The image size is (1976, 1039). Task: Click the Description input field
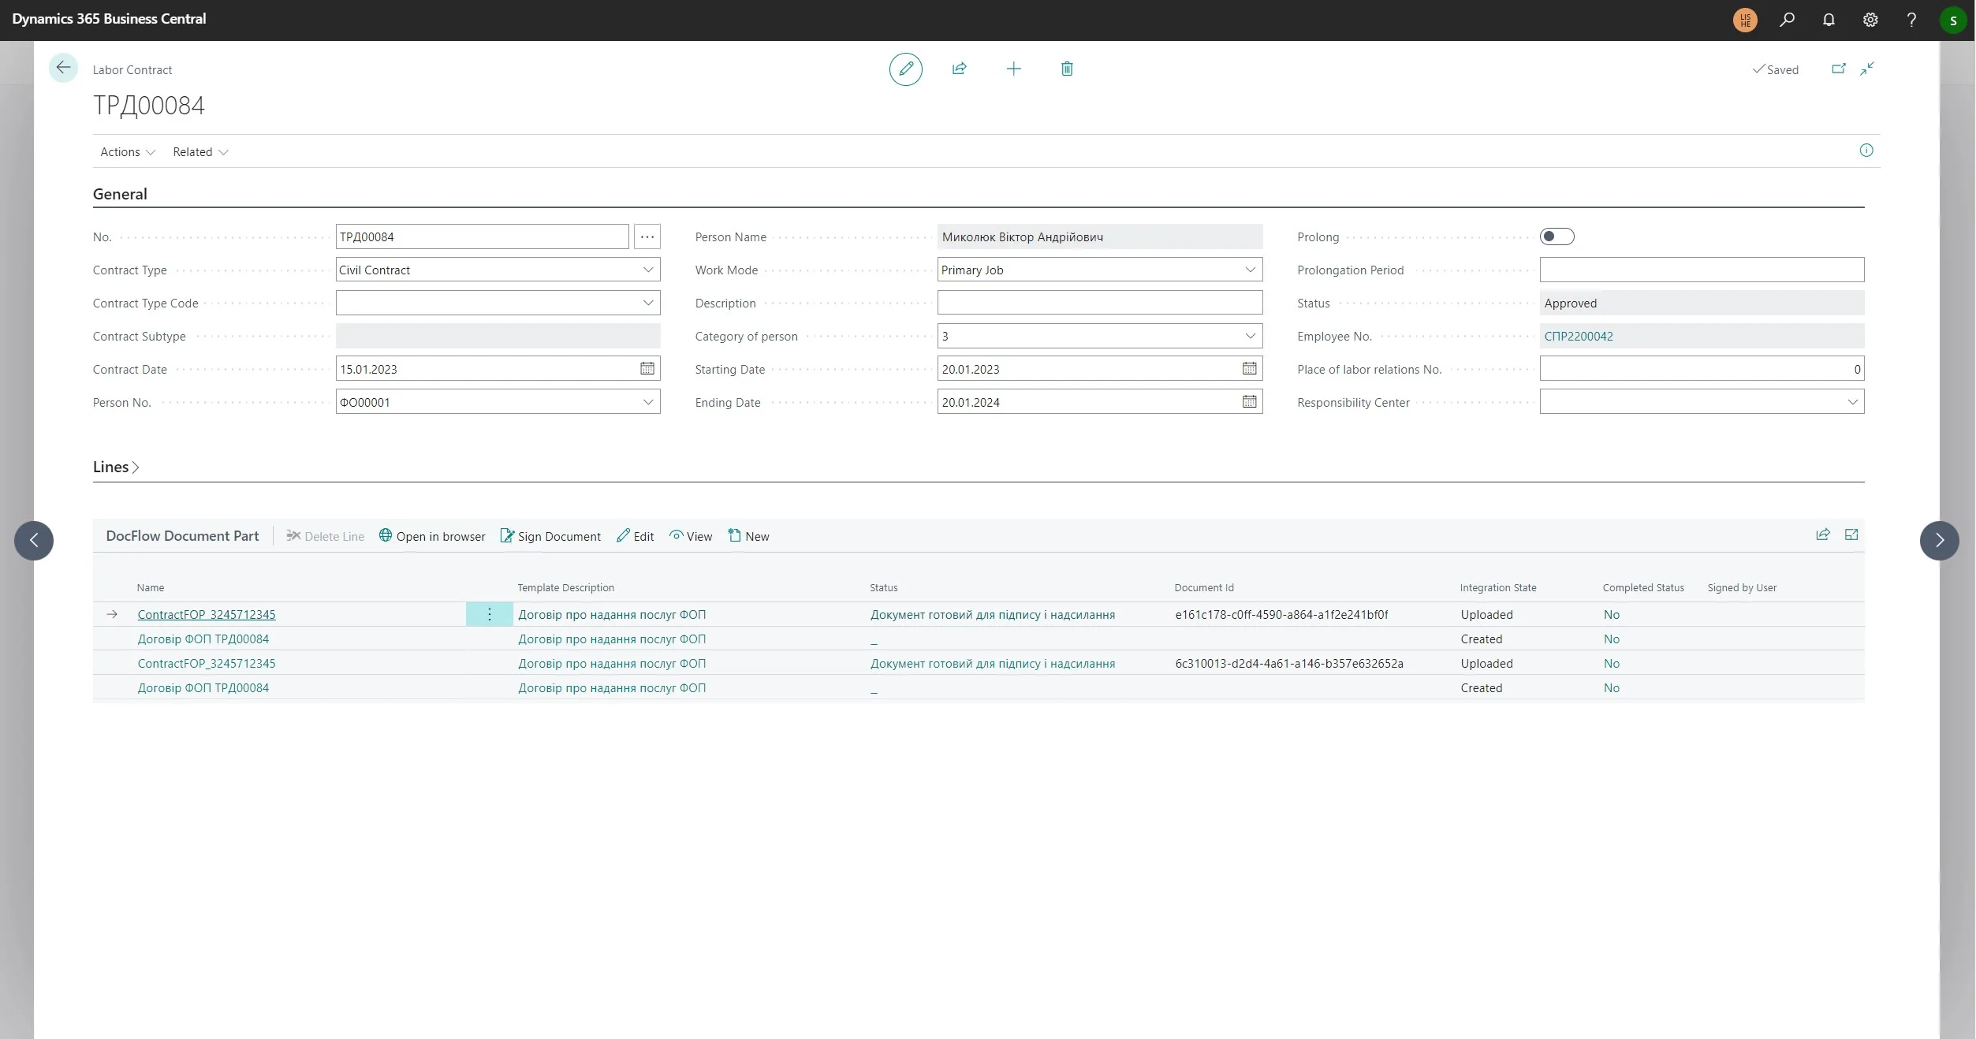pyautogui.click(x=1099, y=303)
